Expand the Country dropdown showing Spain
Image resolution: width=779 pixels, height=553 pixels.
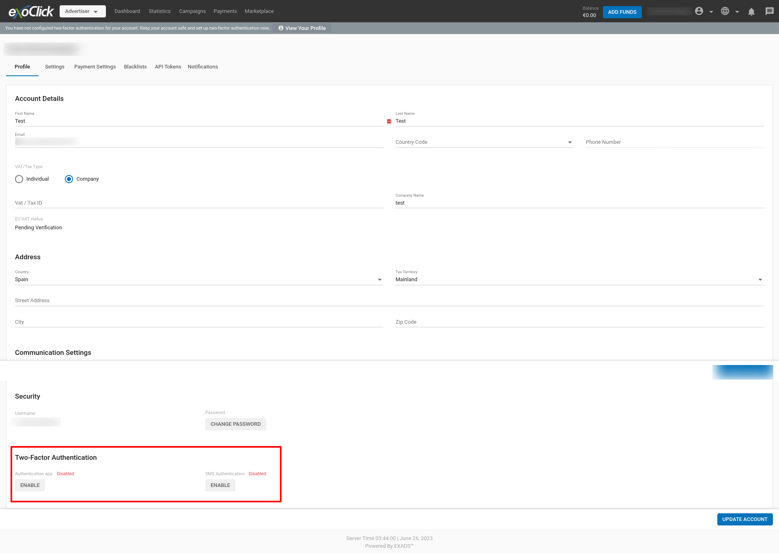380,279
